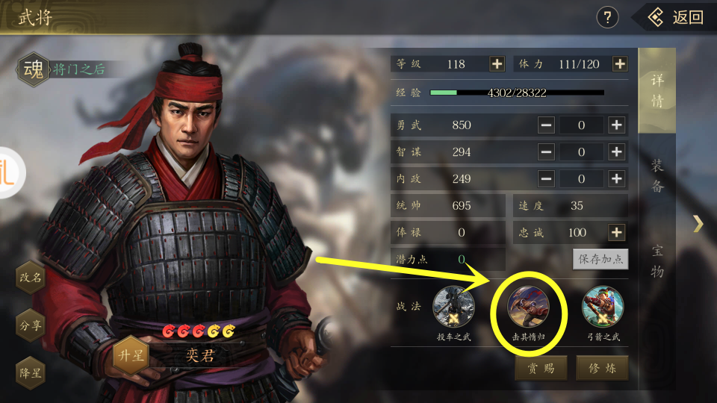Increase 内政 points with plus button

point(616,178)
